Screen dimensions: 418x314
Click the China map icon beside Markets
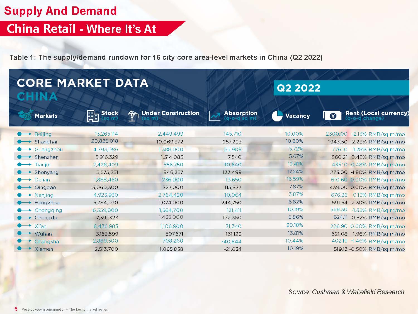26,115
